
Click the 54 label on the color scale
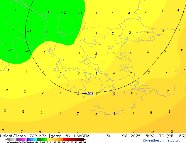pyautogui.click(x=84, y=142)
